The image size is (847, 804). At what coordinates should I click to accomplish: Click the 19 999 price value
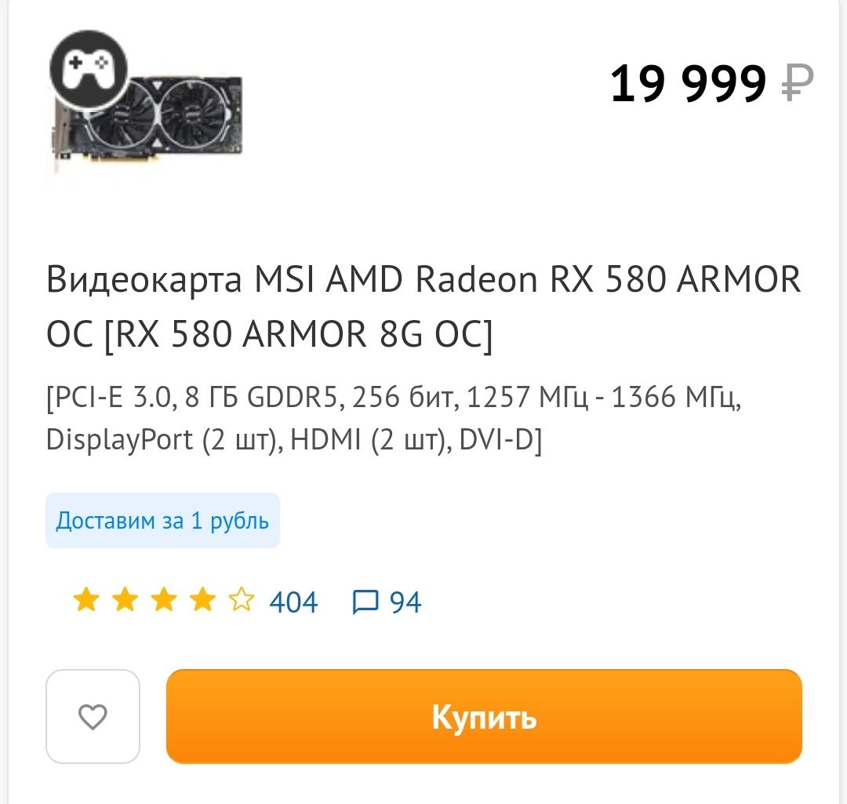coord(689,83)
